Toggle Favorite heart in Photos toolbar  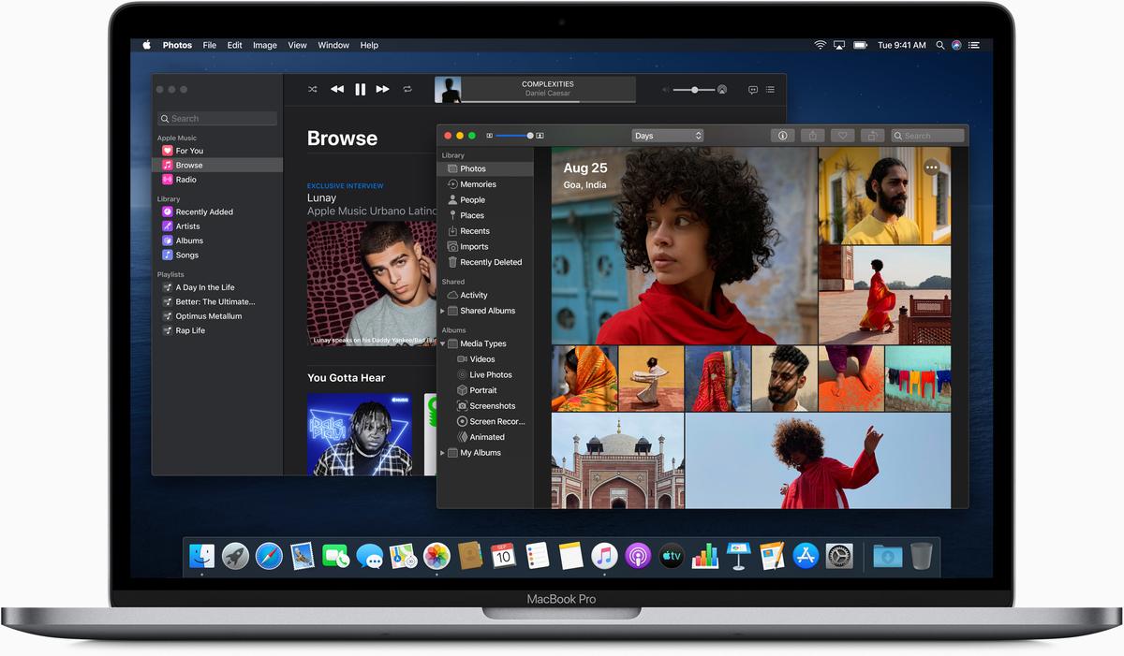tap(842, 136)
